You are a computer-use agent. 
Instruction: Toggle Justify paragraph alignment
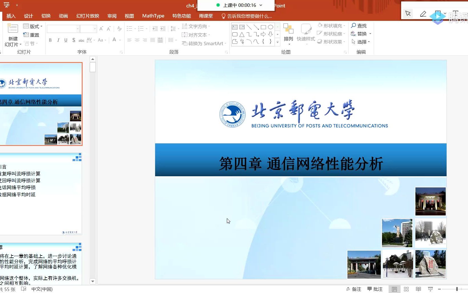point(153,40)
